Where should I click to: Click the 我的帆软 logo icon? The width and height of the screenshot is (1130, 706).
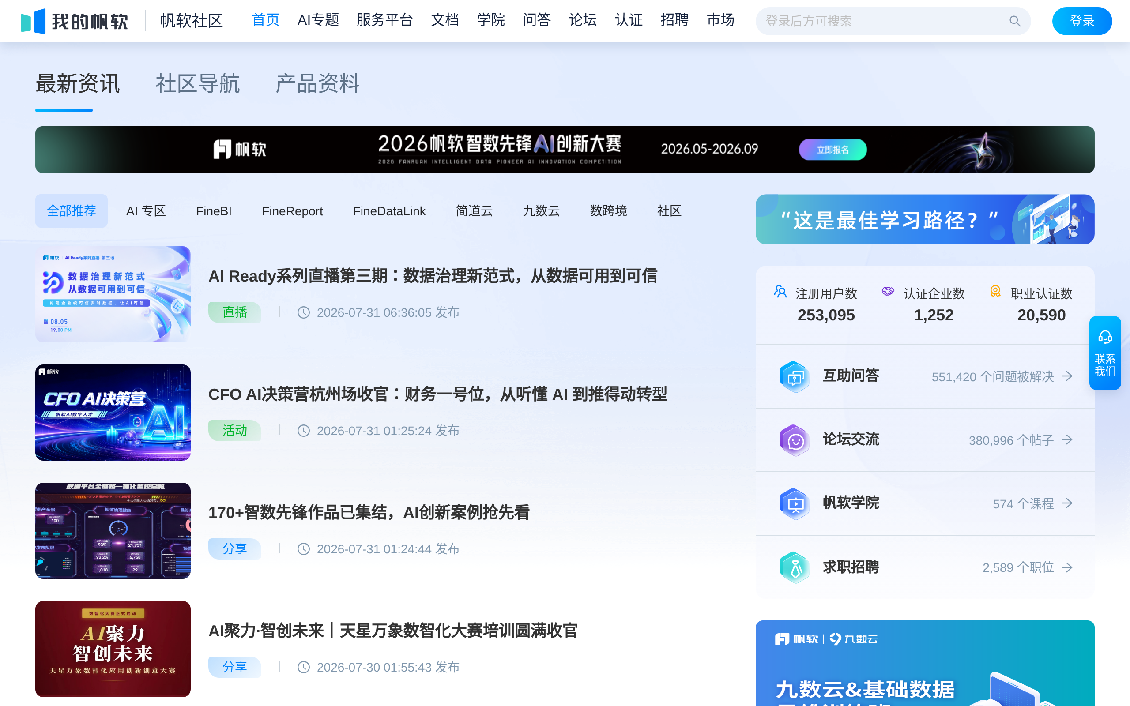click(x=33, y=21)
